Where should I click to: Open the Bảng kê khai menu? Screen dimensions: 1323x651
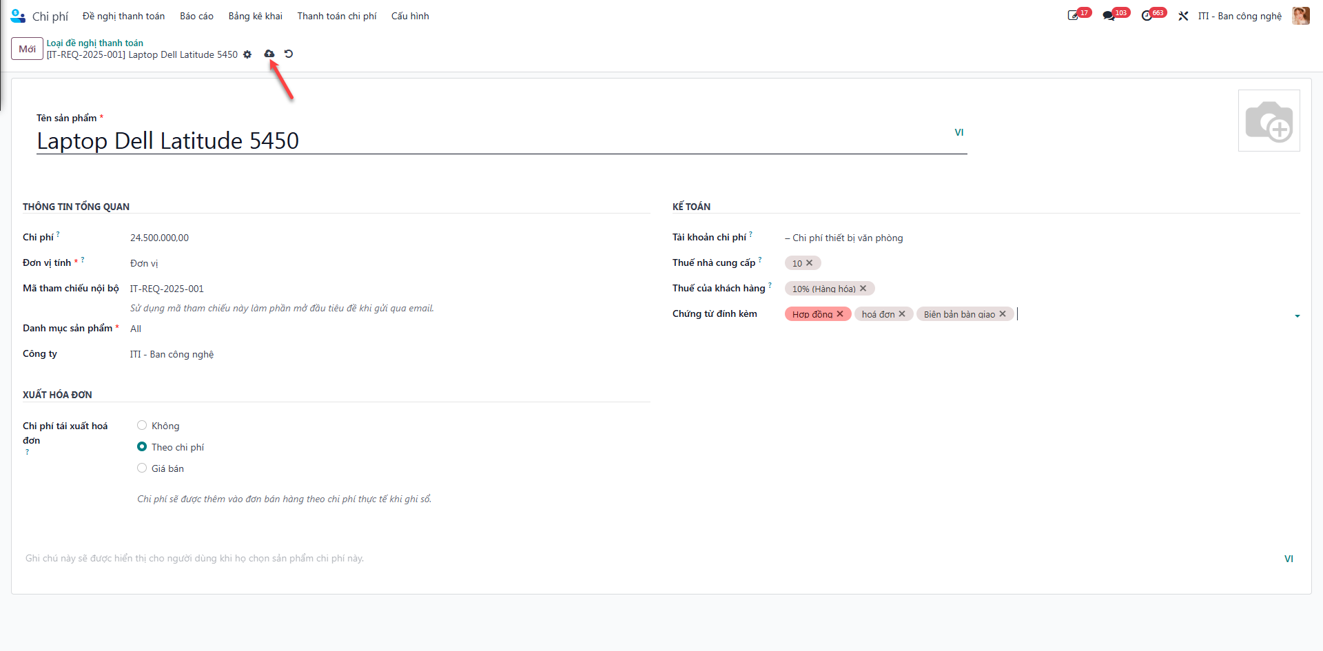(256, 16)
